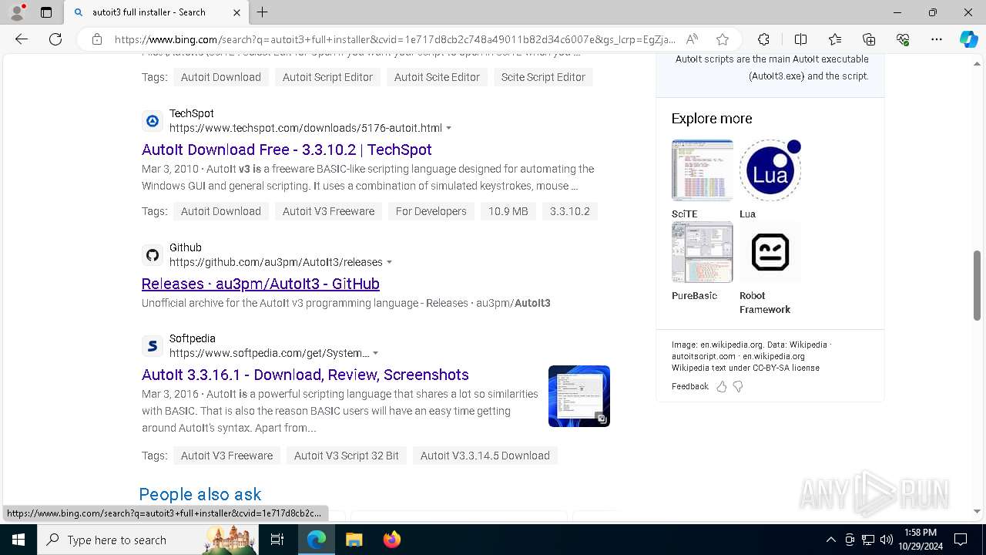
Task: Click the Autoit Download tag under TechSpot
Action: 221,211
